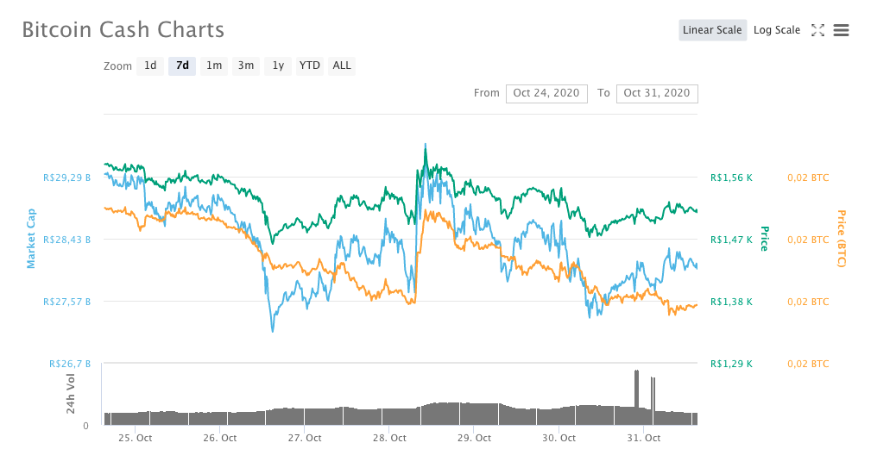
Task: Click the R$26,7 B axis value
Action: pos(69,365)
